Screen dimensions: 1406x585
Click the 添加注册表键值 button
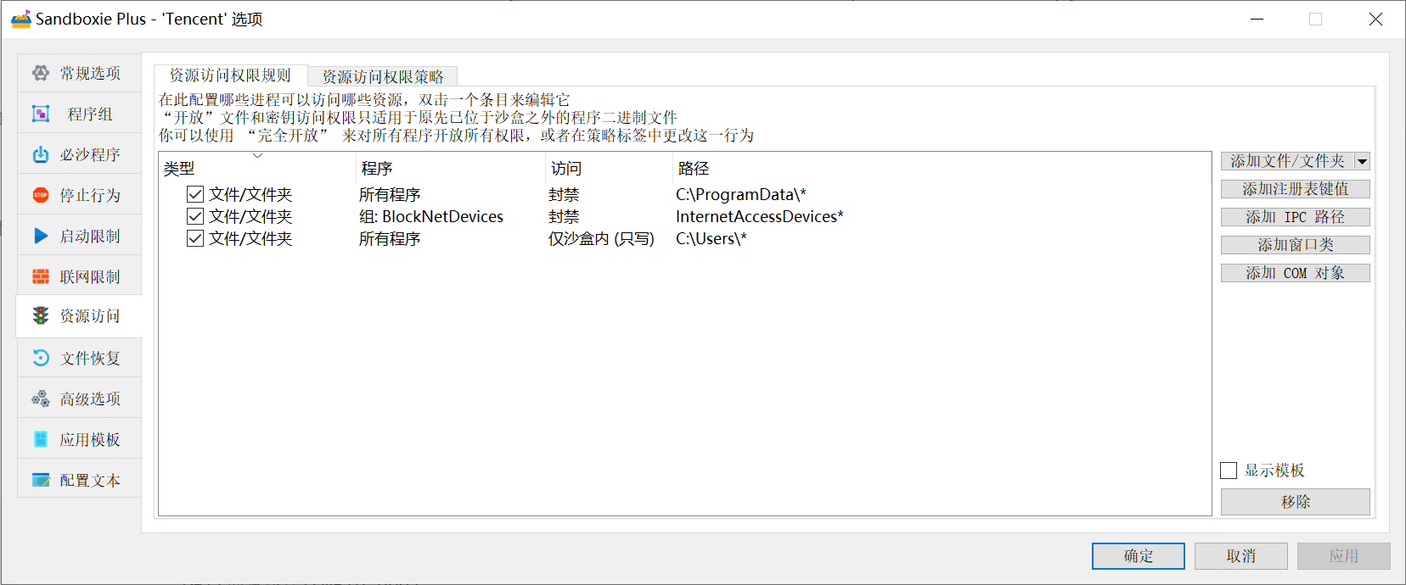click(1295, 189)
